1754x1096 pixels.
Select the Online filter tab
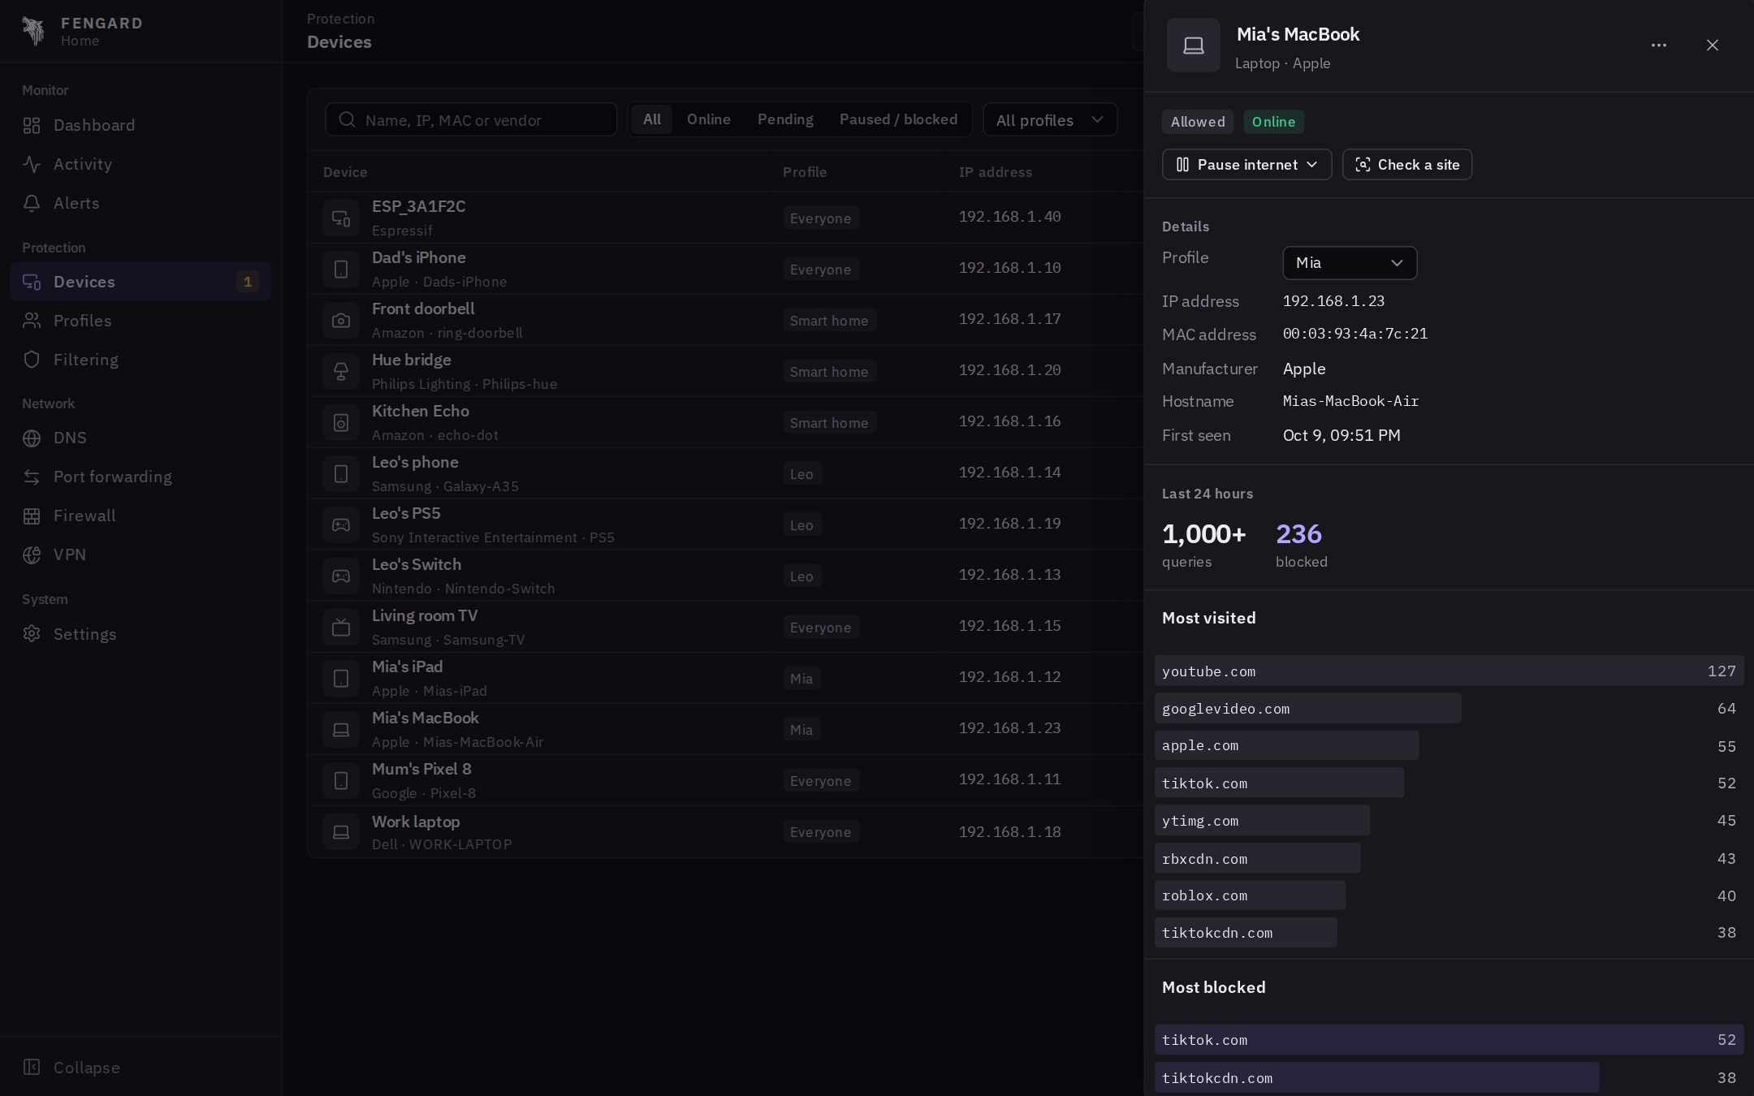[708, 119]
